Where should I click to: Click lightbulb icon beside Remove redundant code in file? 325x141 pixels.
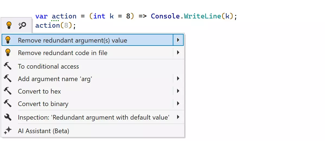point(8,53)
